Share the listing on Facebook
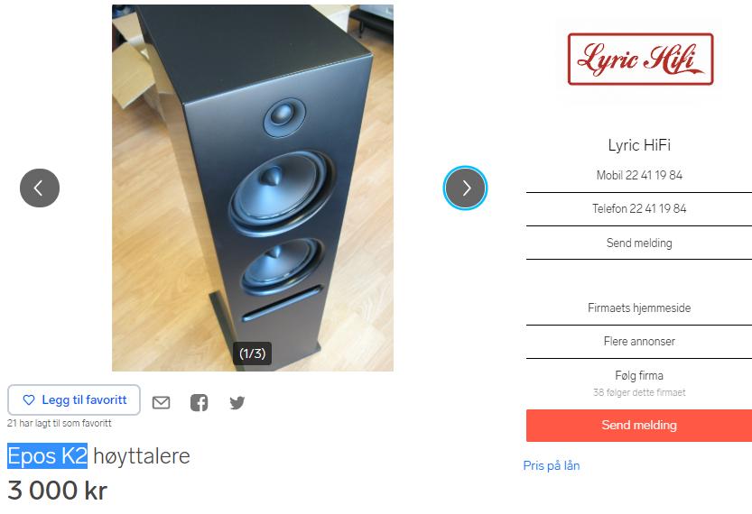The height and width of the screenshot is (514, 752). [199, 403]
